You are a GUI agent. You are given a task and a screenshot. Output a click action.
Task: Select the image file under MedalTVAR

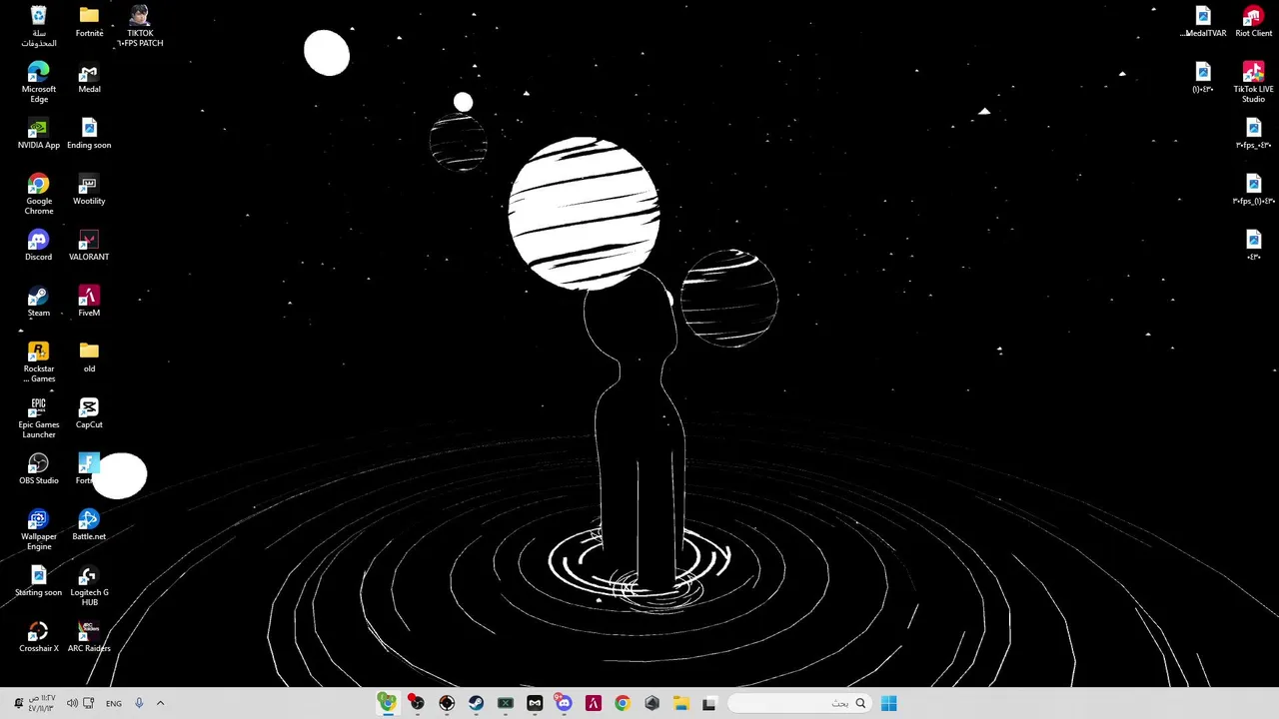(x=1203, y=77)
